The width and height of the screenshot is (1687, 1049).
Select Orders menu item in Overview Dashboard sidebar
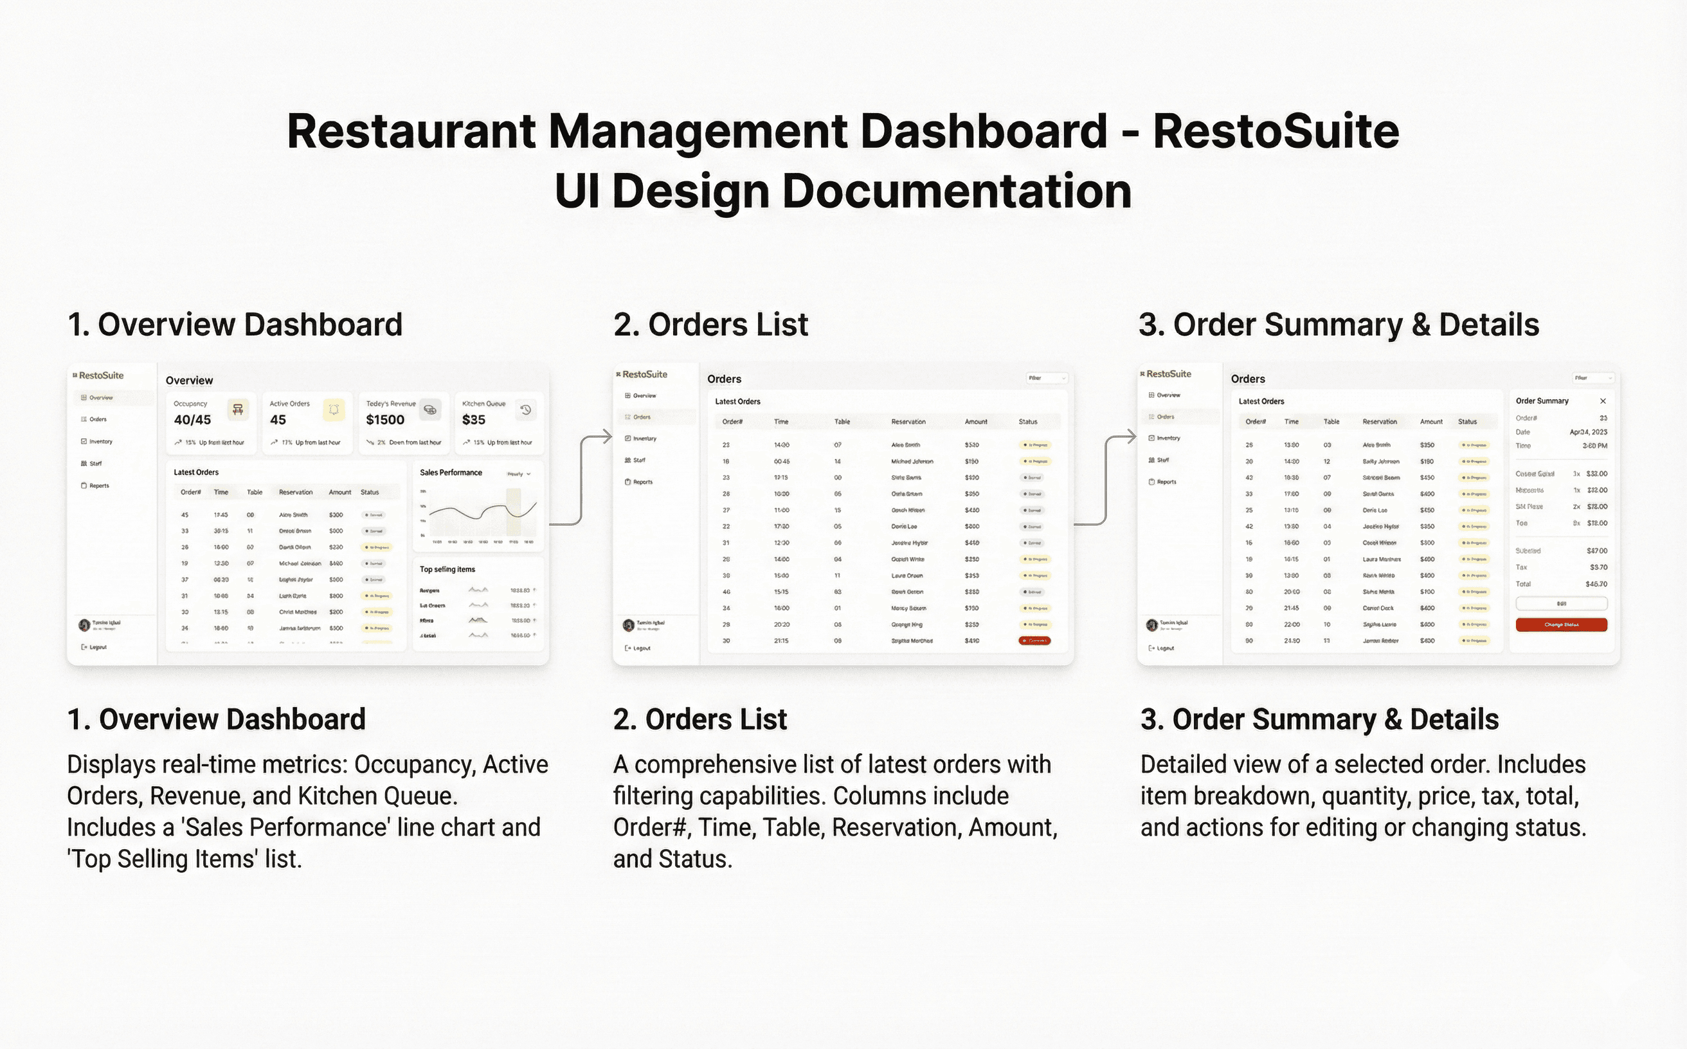pos(97,419)
